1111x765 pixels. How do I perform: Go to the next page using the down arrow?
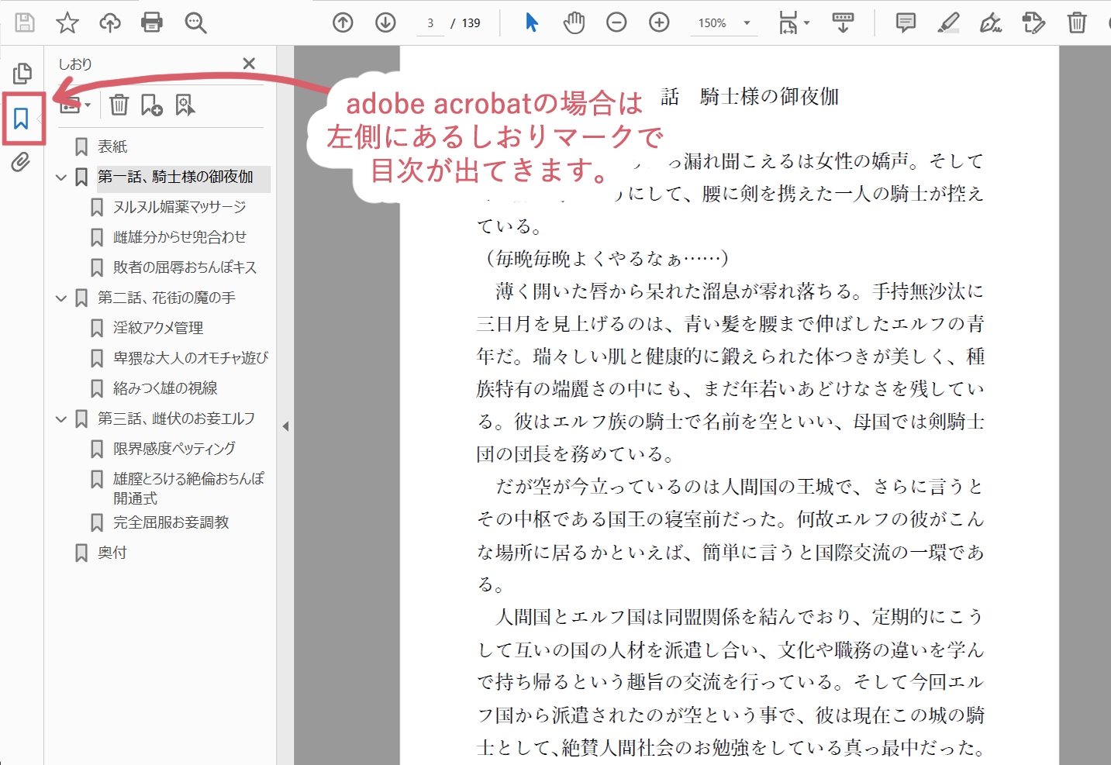pos(385,22)
